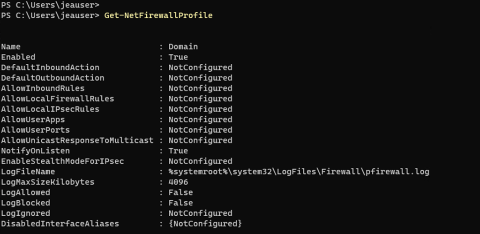Click the EnableStealthModeForIPsec property label
The width and height of the screenshot is (480, 234).
[62, 161]
